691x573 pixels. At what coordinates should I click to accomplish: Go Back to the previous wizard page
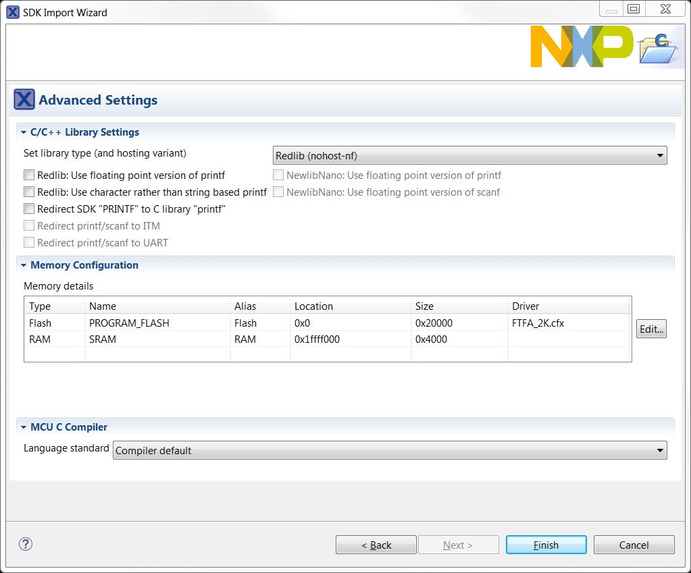[x=376, y=545]
